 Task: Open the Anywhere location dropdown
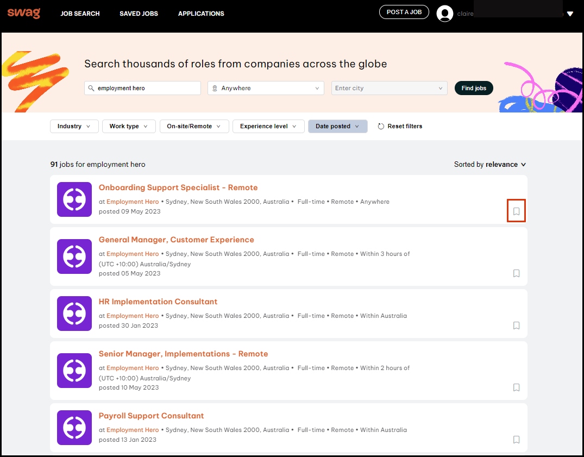[266, 88]
